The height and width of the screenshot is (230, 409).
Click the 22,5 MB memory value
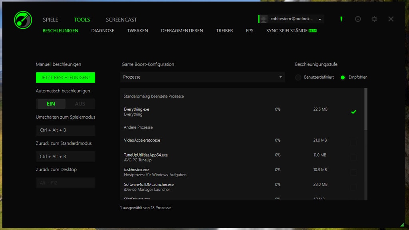320,109
